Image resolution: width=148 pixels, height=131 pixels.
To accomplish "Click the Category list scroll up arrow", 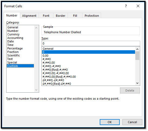I will coord(36,28).
